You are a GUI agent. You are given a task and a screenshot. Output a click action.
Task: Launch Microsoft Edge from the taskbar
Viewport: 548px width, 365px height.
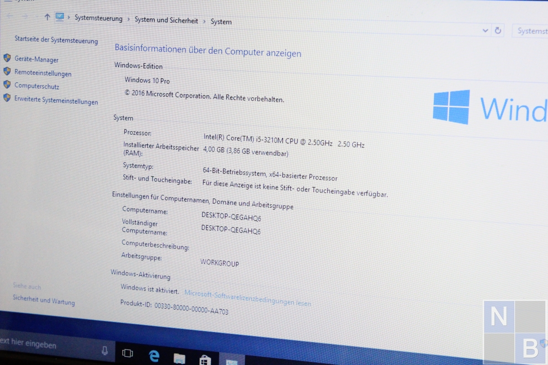point(154,356)
